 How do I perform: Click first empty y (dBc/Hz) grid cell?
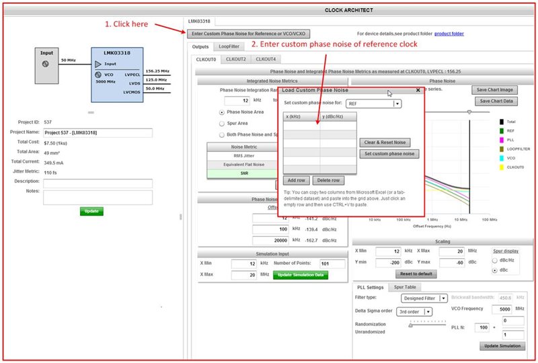click(338, 126)
